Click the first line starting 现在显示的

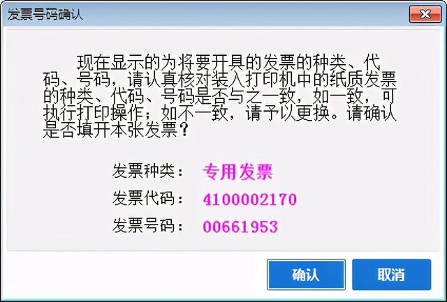coord(228,63)
